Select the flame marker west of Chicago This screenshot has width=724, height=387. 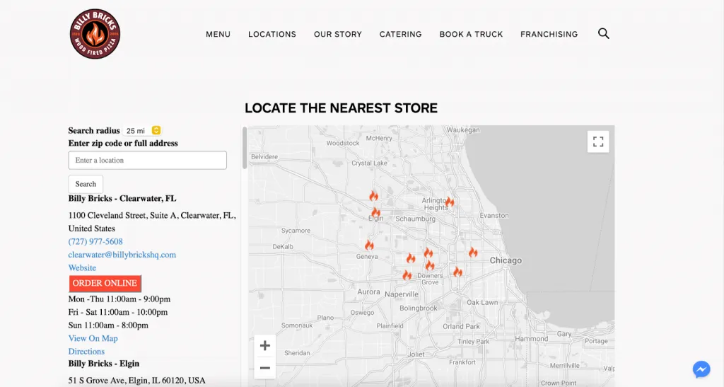pos(473,252)
